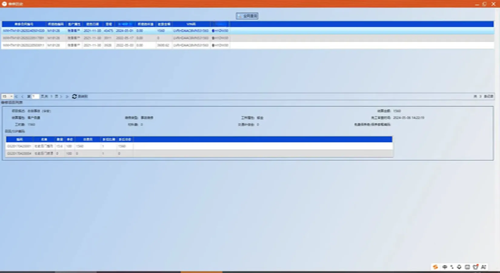Image resolution: width=500 pixels, height=273 pixels.
Task: Click the query button at top center
Action: [x=247, y=16]
